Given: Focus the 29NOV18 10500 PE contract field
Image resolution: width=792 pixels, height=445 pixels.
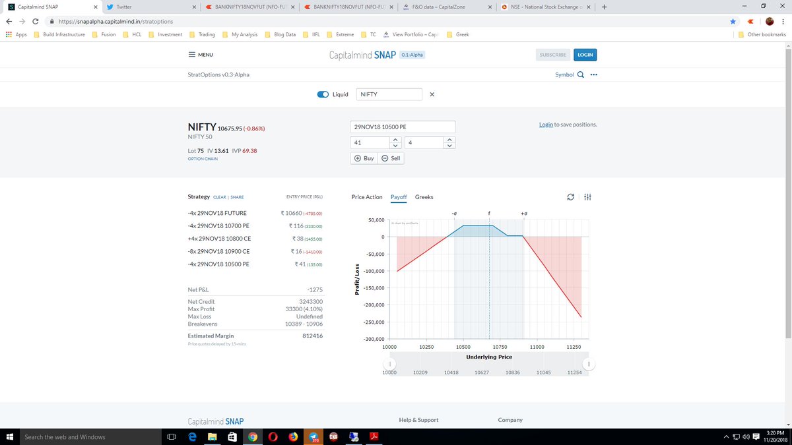Looking at the screenshot, I should coord(403,127).
